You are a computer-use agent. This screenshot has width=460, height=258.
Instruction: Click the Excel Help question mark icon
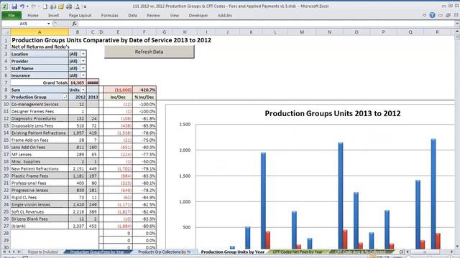[432, 15]
